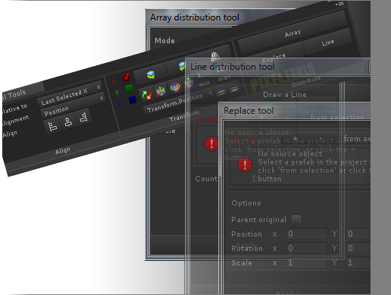Click Rotation X field in Replace tool

[x=306, y=248]
